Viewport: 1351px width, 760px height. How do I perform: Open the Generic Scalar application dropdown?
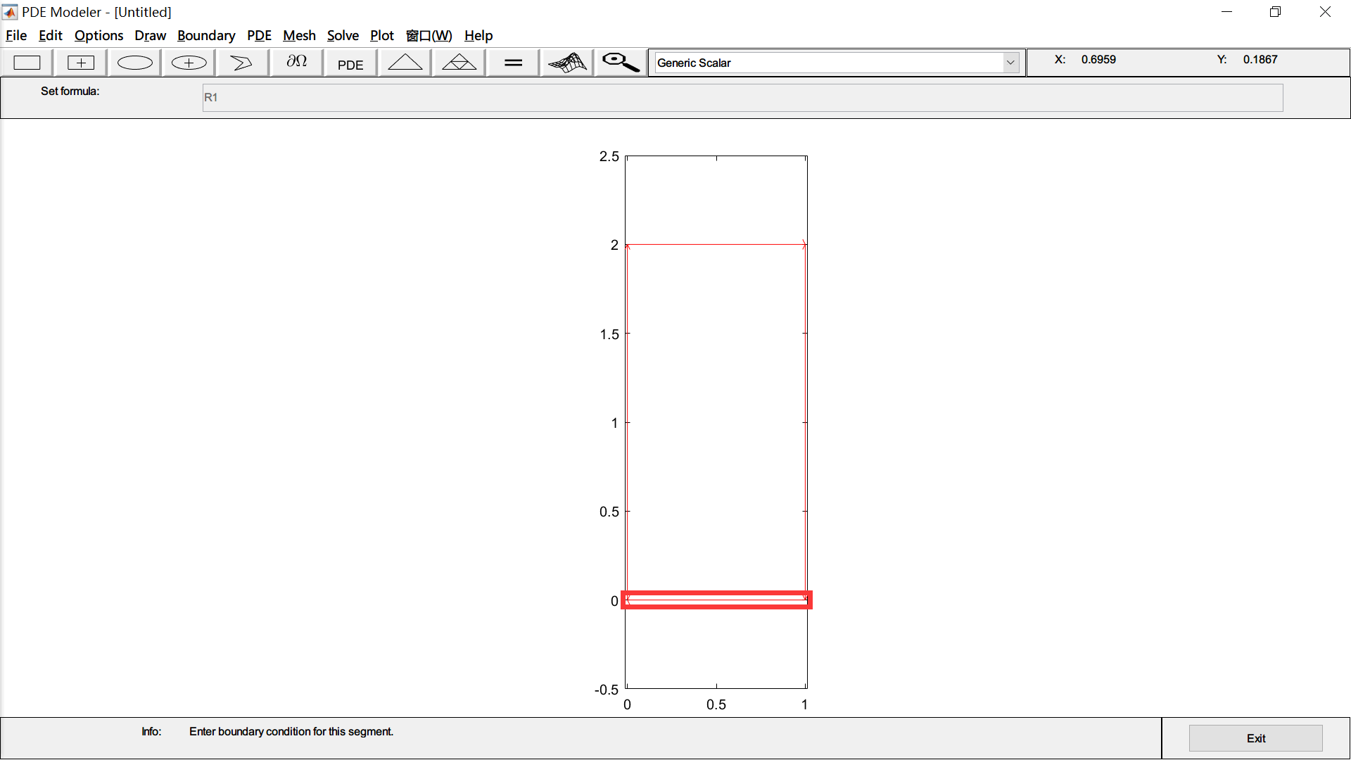point(1010,62)
